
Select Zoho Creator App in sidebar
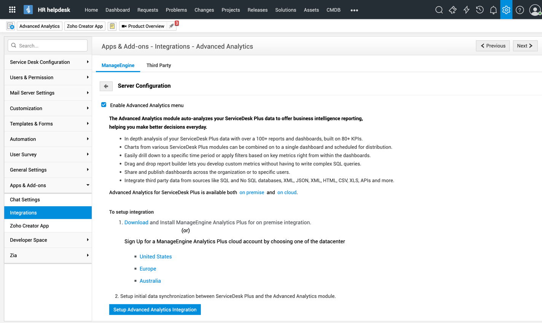(x=29, y=226)
